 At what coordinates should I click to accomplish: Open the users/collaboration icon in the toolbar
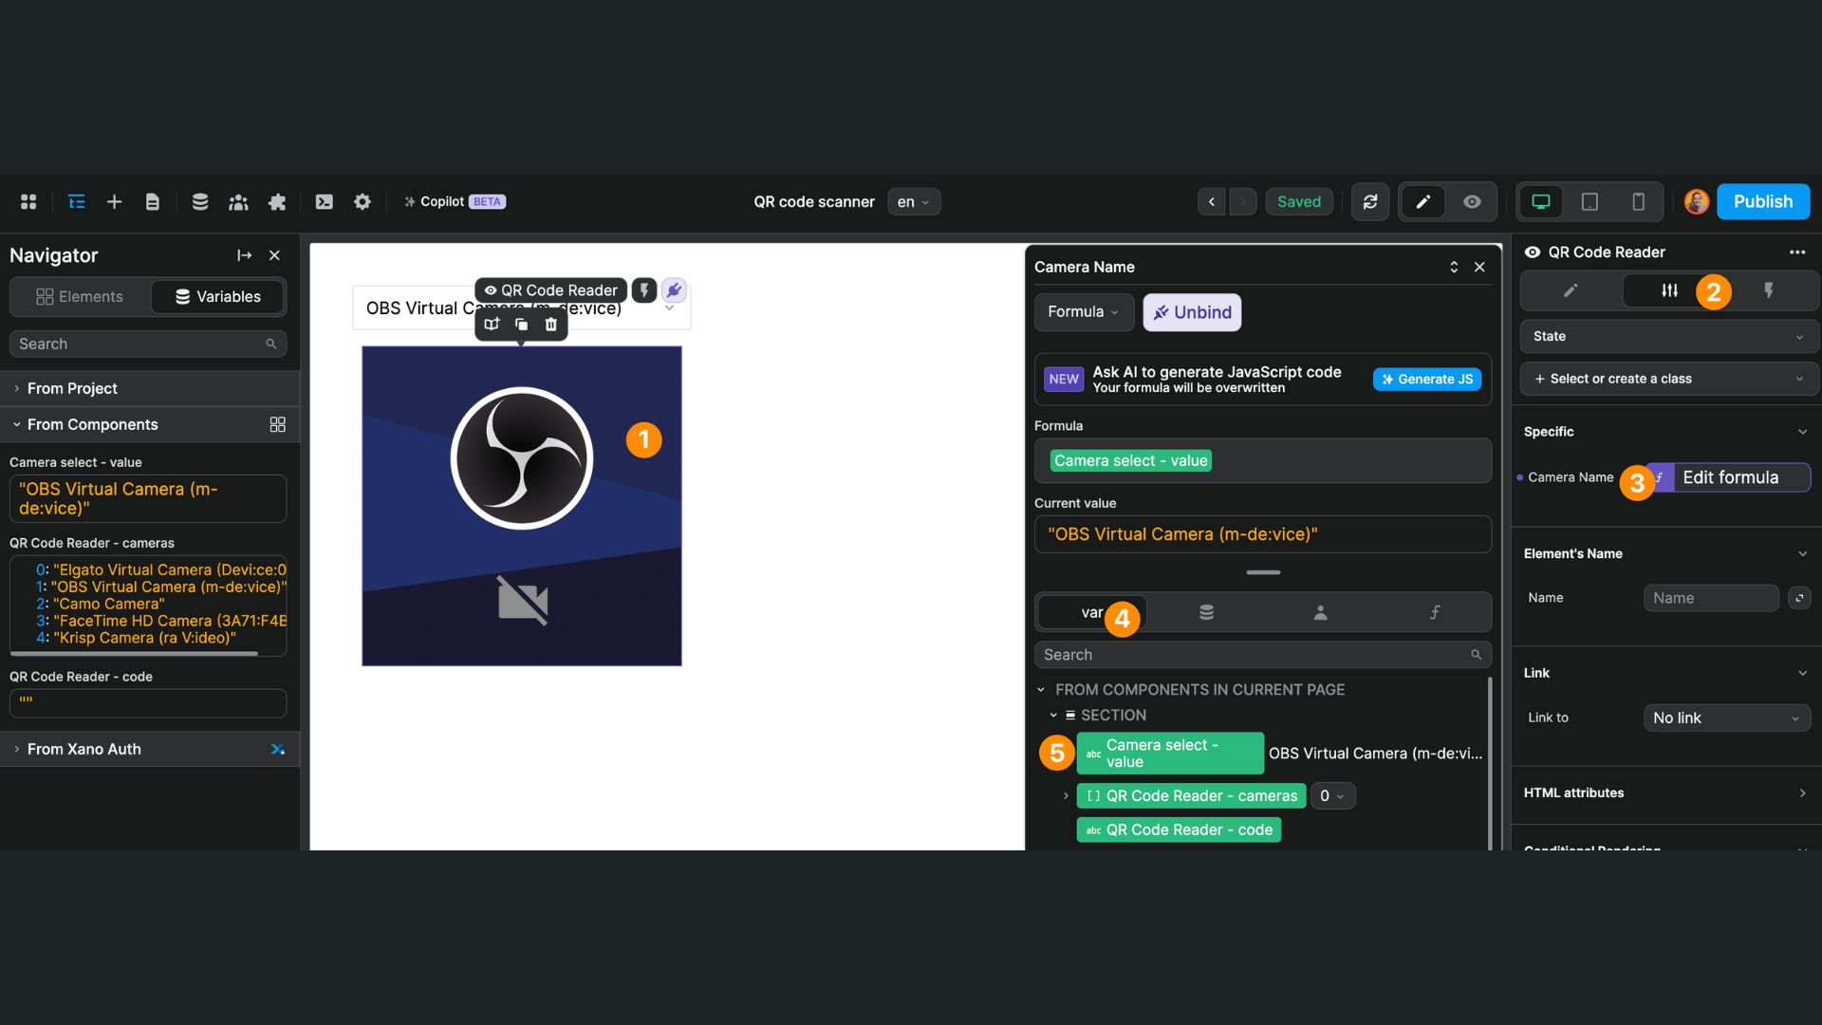238,201
